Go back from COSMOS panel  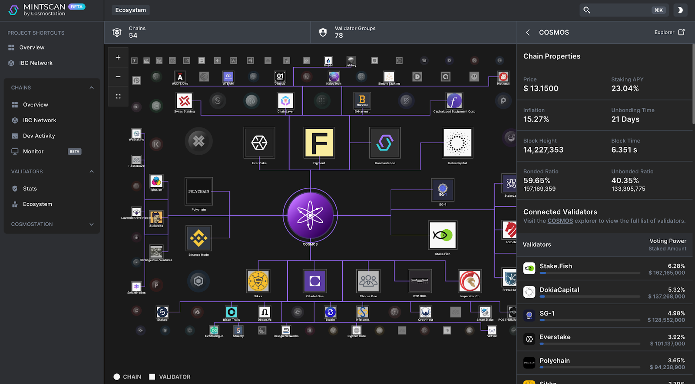pos(528,33)
